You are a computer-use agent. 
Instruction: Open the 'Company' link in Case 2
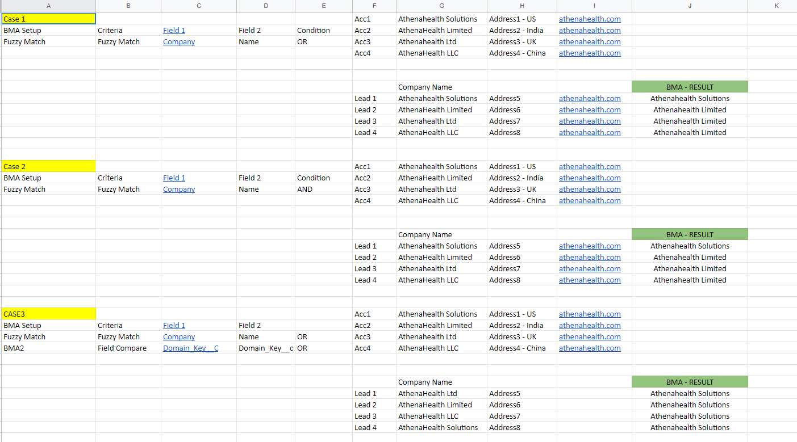tap(179, 189)
